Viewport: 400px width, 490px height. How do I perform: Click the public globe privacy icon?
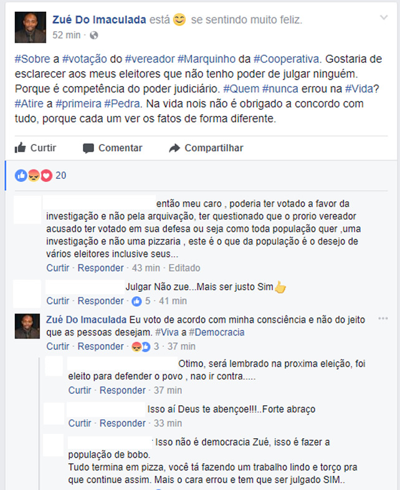click(93, 36)
